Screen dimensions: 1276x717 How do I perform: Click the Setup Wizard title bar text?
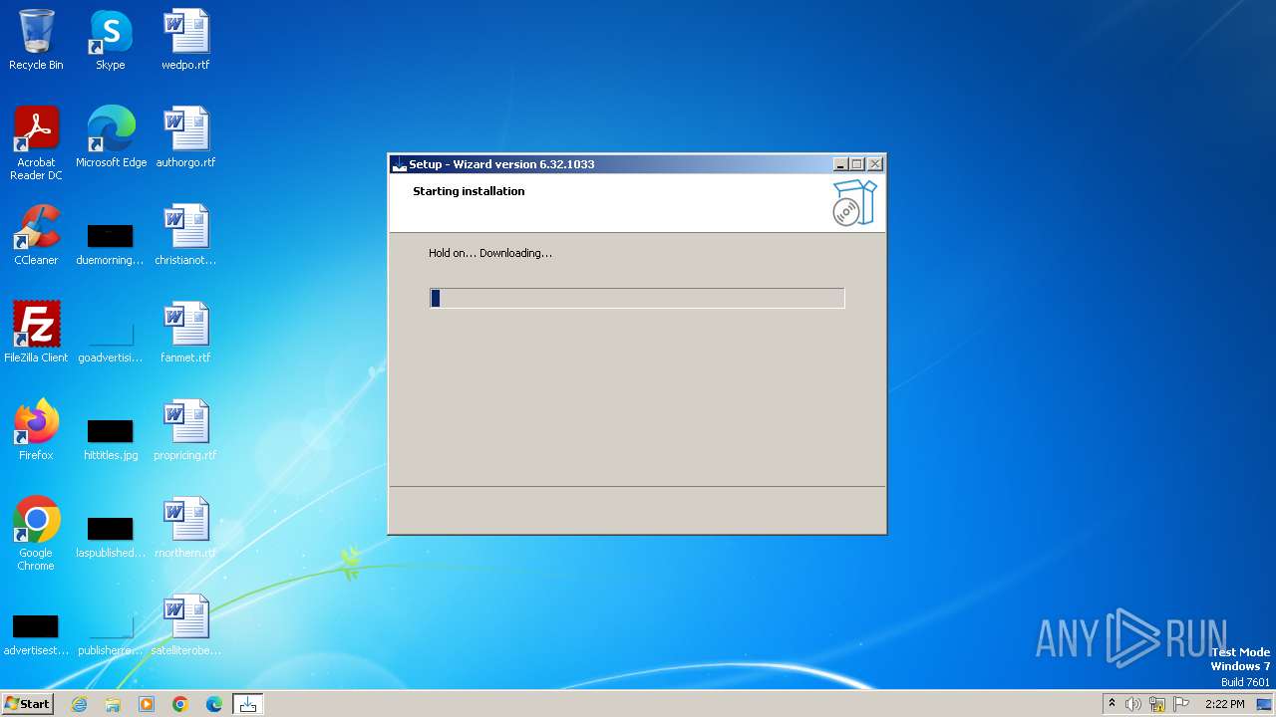[501, 164]
